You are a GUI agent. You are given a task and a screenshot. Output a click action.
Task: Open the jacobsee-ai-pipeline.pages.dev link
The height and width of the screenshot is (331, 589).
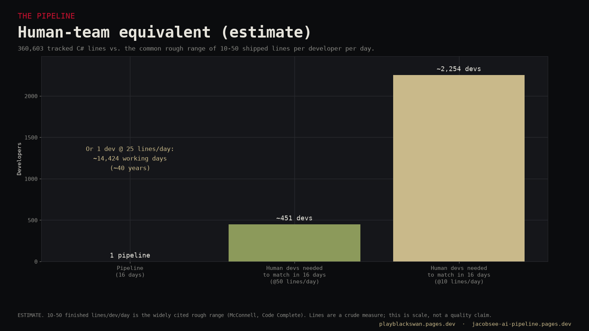tap(522, 324)
